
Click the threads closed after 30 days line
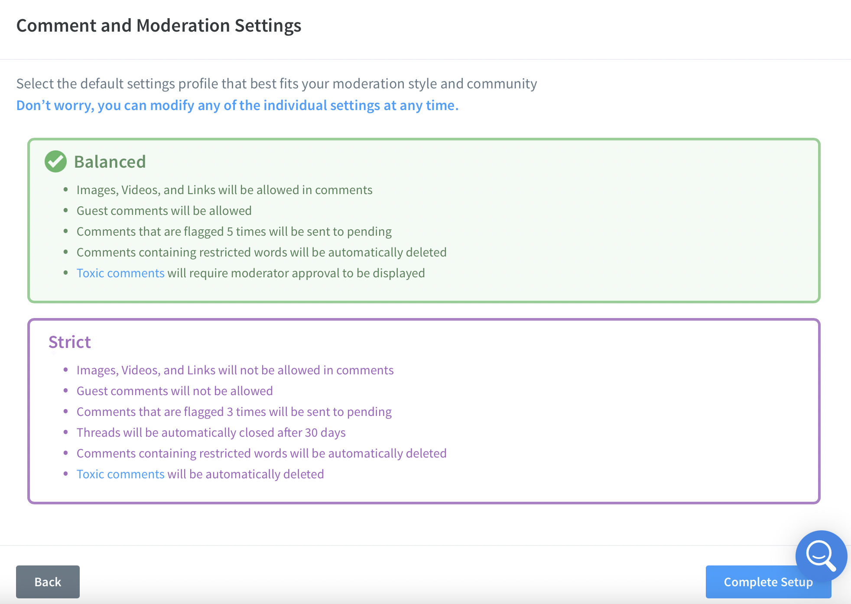(x=211, y=432)
